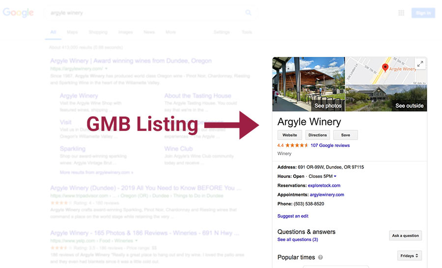The width and height of the screenshot is (442, 268).
Task: Click the Google logo
Action: (18, 12)
